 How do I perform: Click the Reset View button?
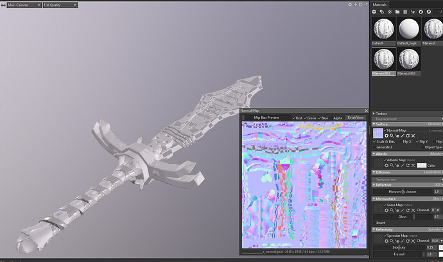click(x=356, y=118)
